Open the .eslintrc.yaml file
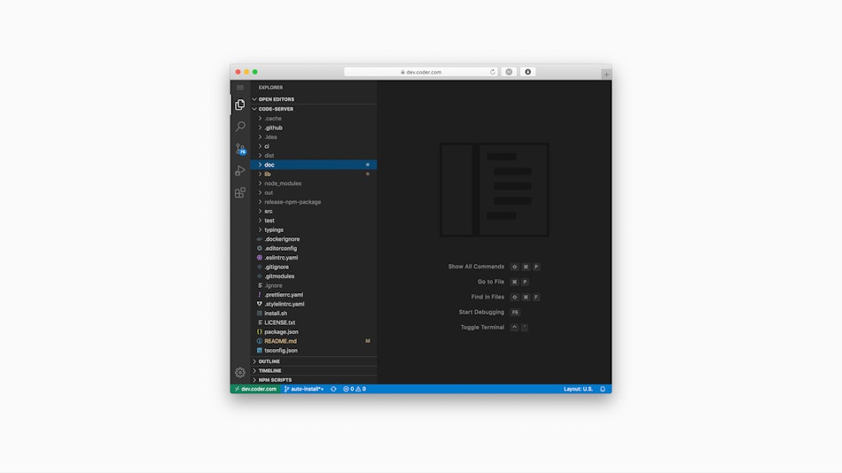 (314, 258)
